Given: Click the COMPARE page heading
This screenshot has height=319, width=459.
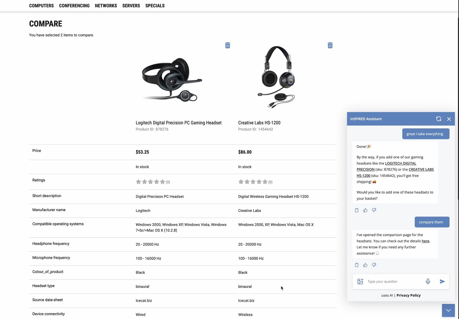Looking at the screenshot, I should point(46,24).
